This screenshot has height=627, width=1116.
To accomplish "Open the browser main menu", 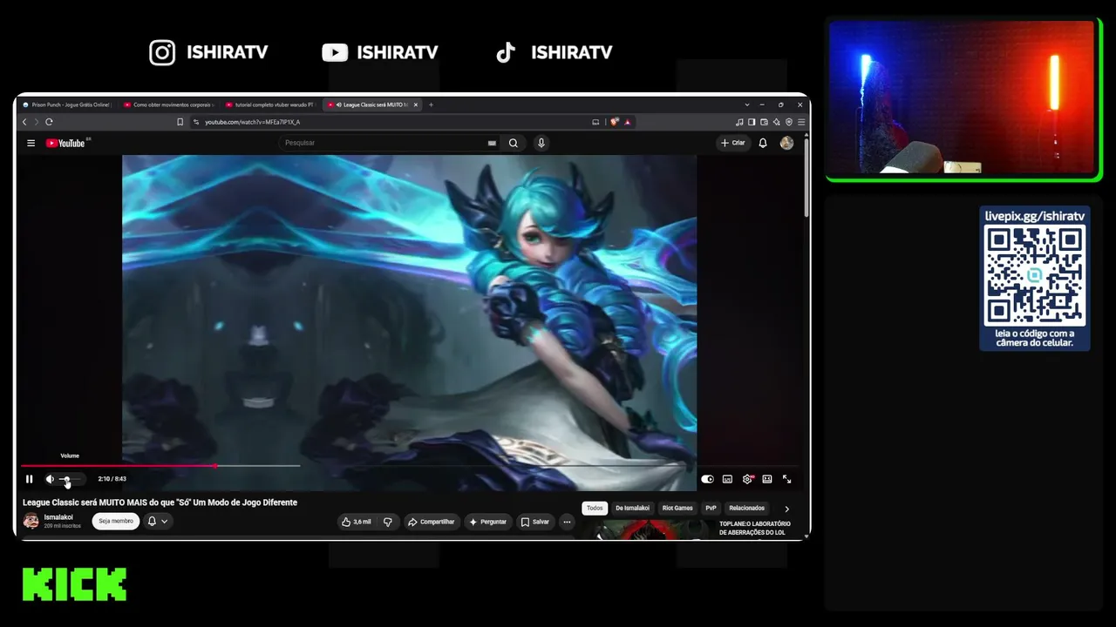I will tap(801, 122).
